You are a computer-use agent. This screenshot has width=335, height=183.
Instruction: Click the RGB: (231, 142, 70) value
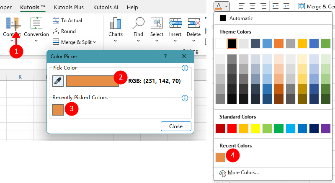pyautogui.click(x=154, y=81)
